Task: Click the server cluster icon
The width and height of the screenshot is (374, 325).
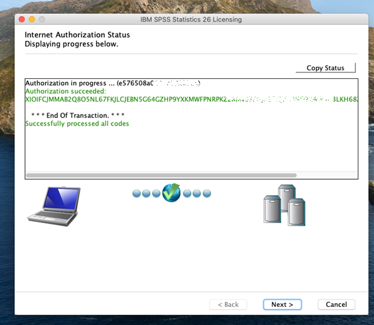Action: (x=284, y=205)
